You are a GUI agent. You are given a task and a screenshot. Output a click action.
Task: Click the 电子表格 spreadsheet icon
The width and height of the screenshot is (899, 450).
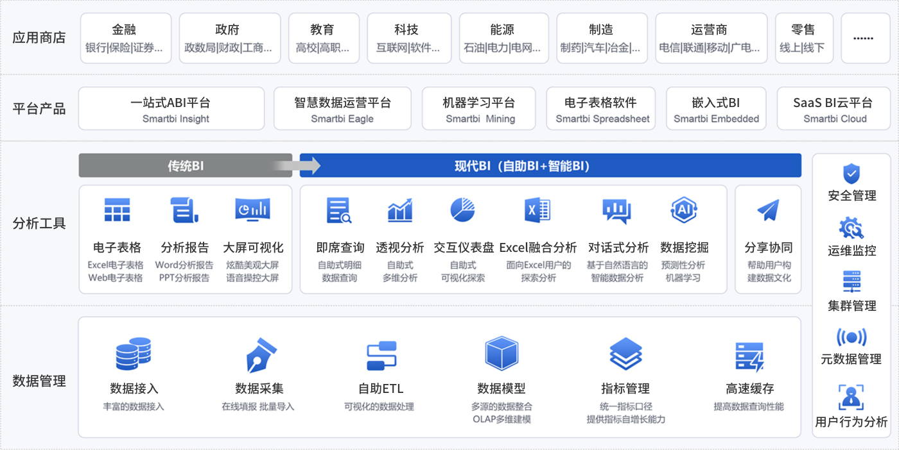click(119, 210)
